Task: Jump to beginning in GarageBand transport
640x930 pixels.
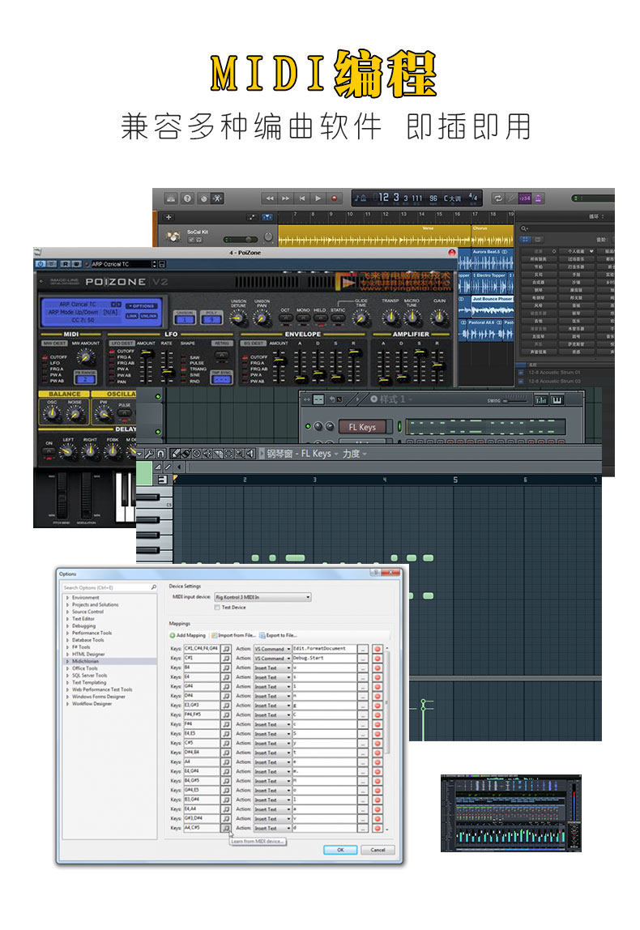Action: tap(302, 198)
